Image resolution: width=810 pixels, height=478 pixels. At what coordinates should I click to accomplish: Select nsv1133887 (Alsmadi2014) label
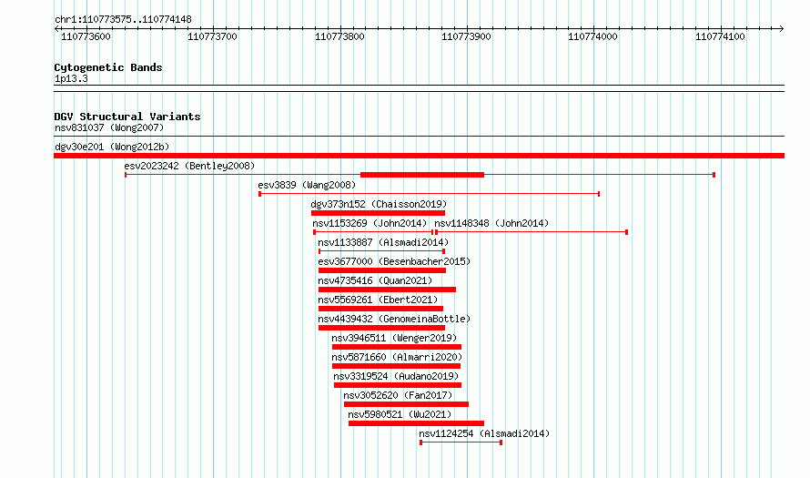click(383, 242)
